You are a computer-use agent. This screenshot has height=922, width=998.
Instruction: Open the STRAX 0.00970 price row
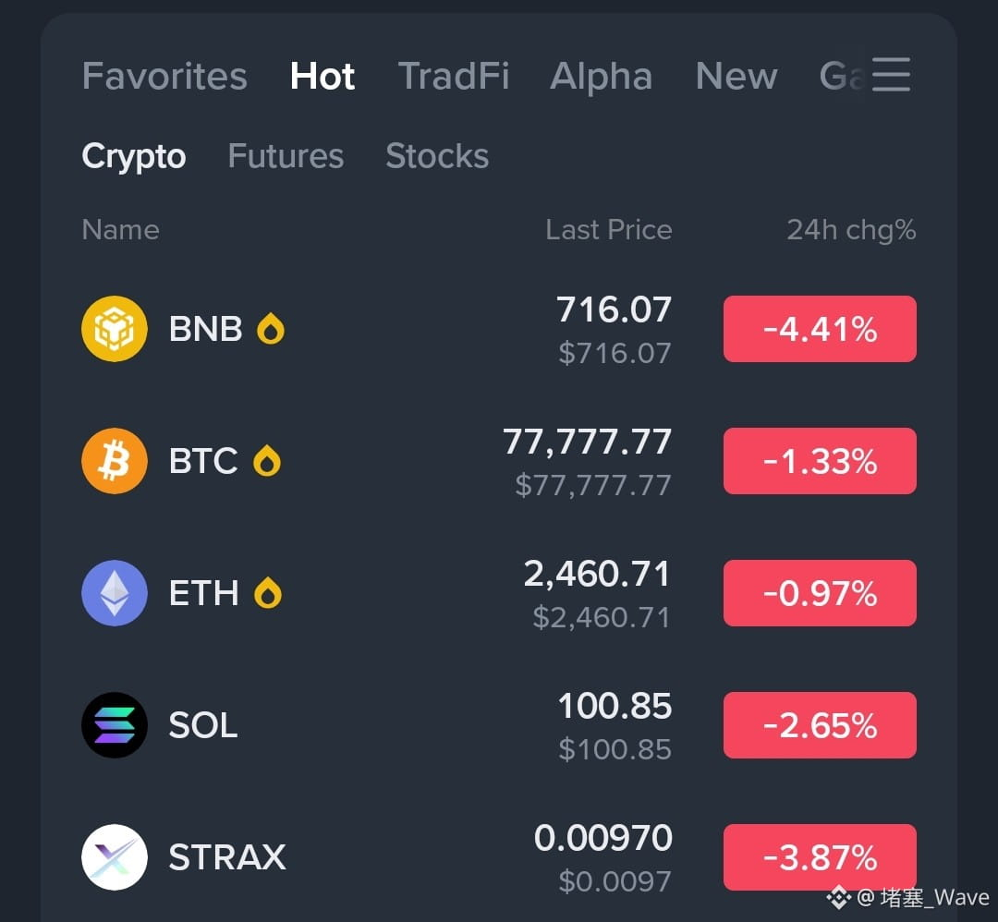pos(499,857)
